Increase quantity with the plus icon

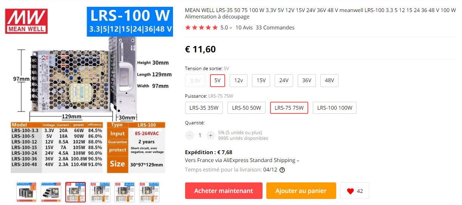[210, 135]
